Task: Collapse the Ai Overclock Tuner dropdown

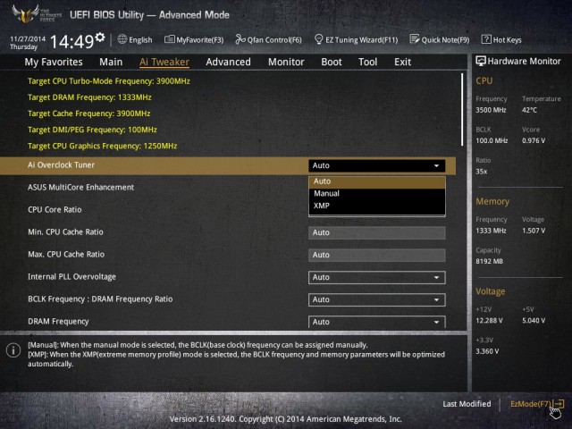Action: [377, 165]
